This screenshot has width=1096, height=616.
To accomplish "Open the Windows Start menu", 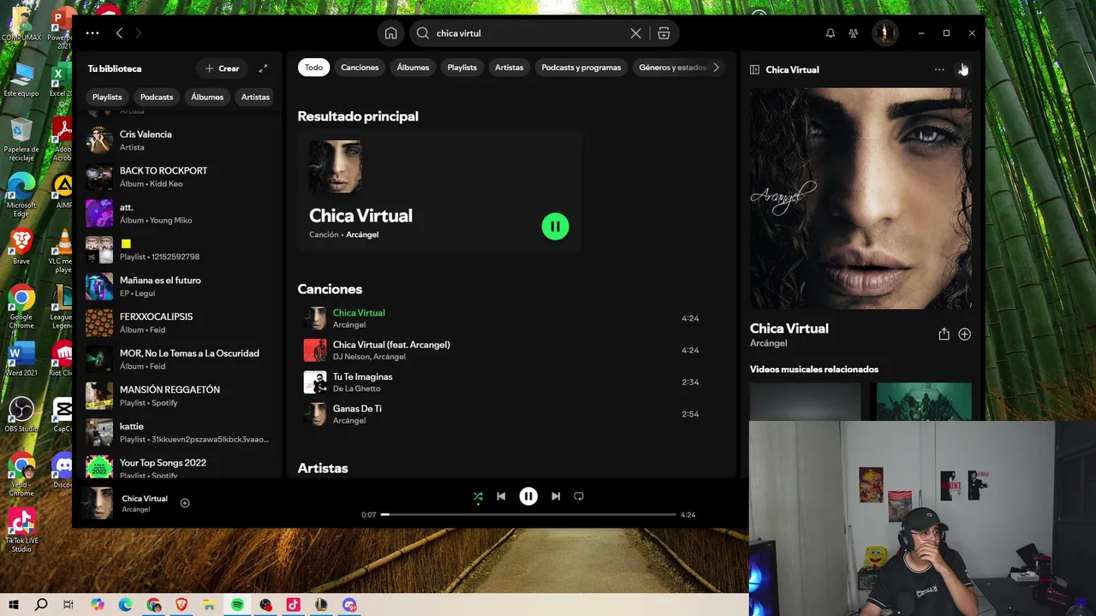I will click(14, 605).
